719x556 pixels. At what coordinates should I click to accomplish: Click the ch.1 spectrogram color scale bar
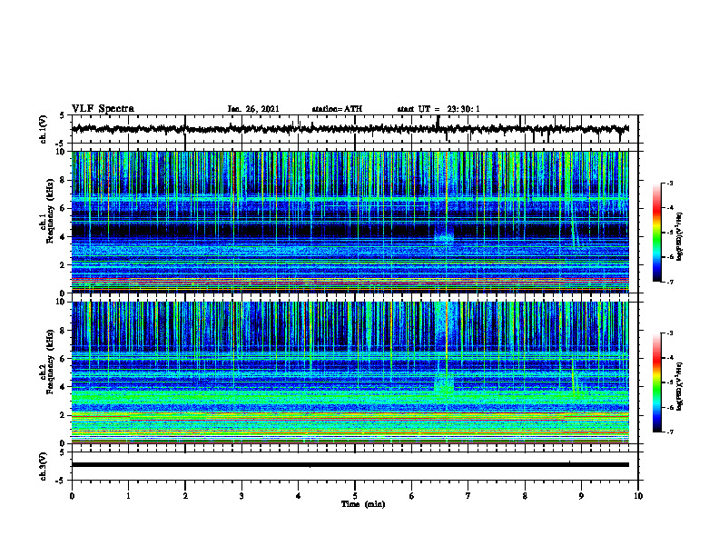coord(657,233)
